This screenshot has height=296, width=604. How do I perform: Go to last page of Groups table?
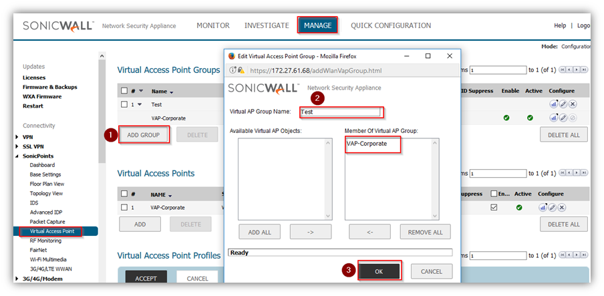(585, 69)
